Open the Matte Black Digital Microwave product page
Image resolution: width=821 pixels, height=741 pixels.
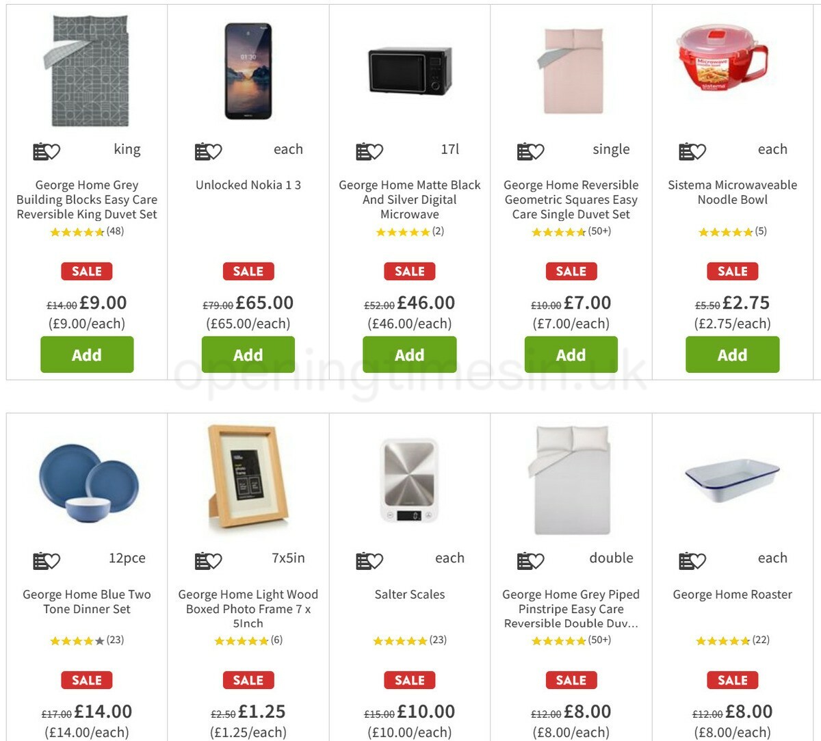point(409,199)
